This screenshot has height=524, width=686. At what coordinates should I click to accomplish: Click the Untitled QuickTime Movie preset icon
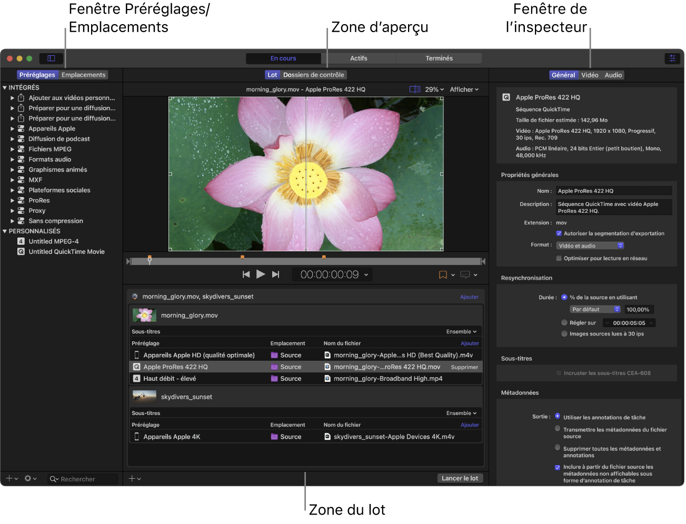pos(21,252)
